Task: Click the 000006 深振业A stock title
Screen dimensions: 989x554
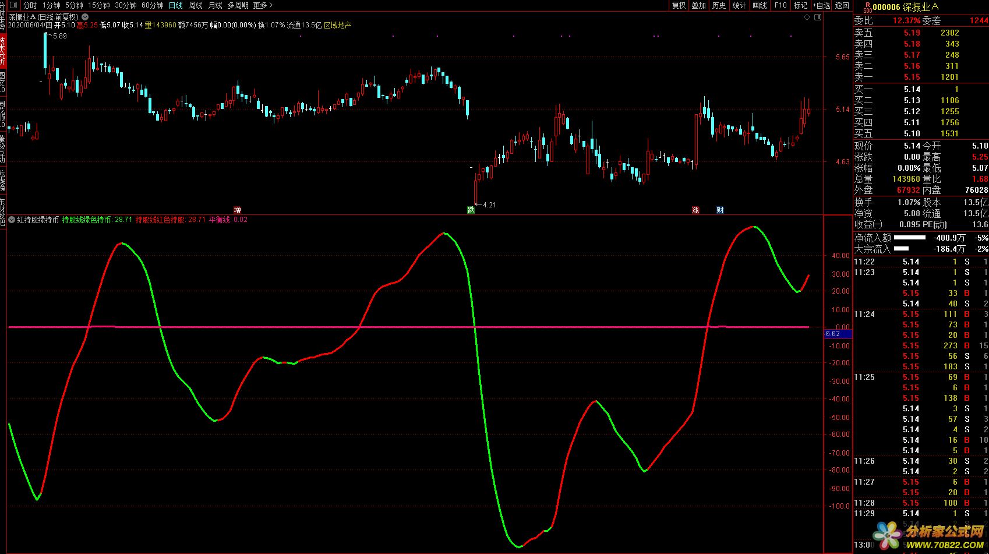Action: point(906,7)
